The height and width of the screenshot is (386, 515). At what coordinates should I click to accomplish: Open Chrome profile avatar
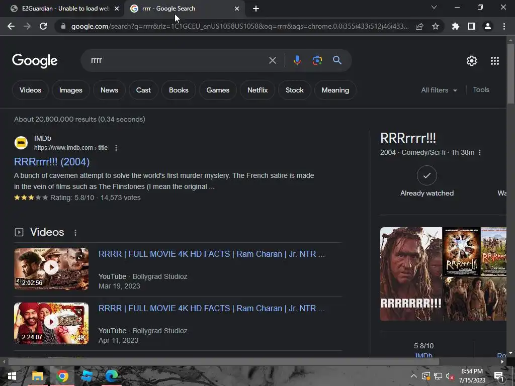(x=488, y=26)
